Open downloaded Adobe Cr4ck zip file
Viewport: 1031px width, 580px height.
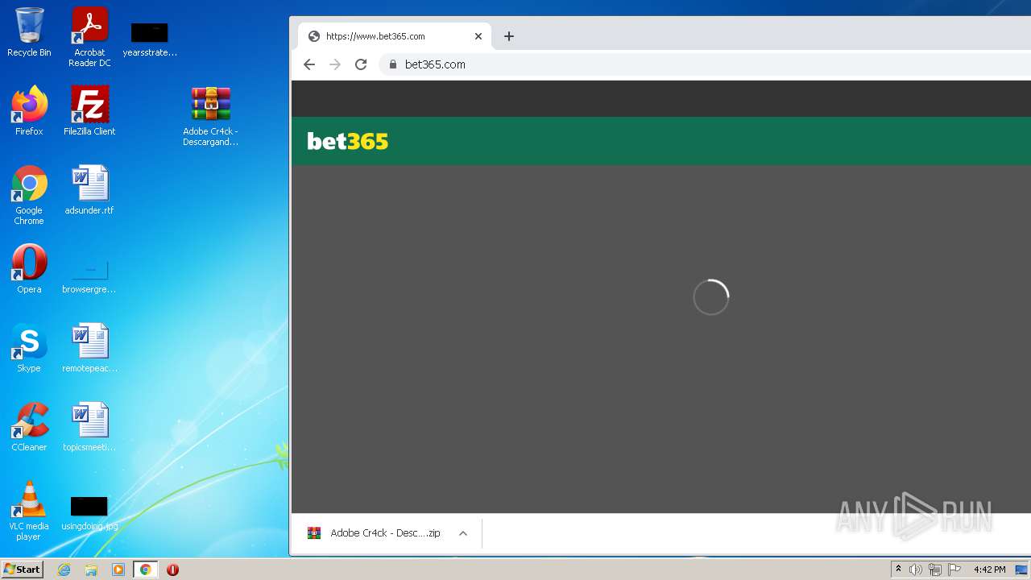[x=375, y=533]
